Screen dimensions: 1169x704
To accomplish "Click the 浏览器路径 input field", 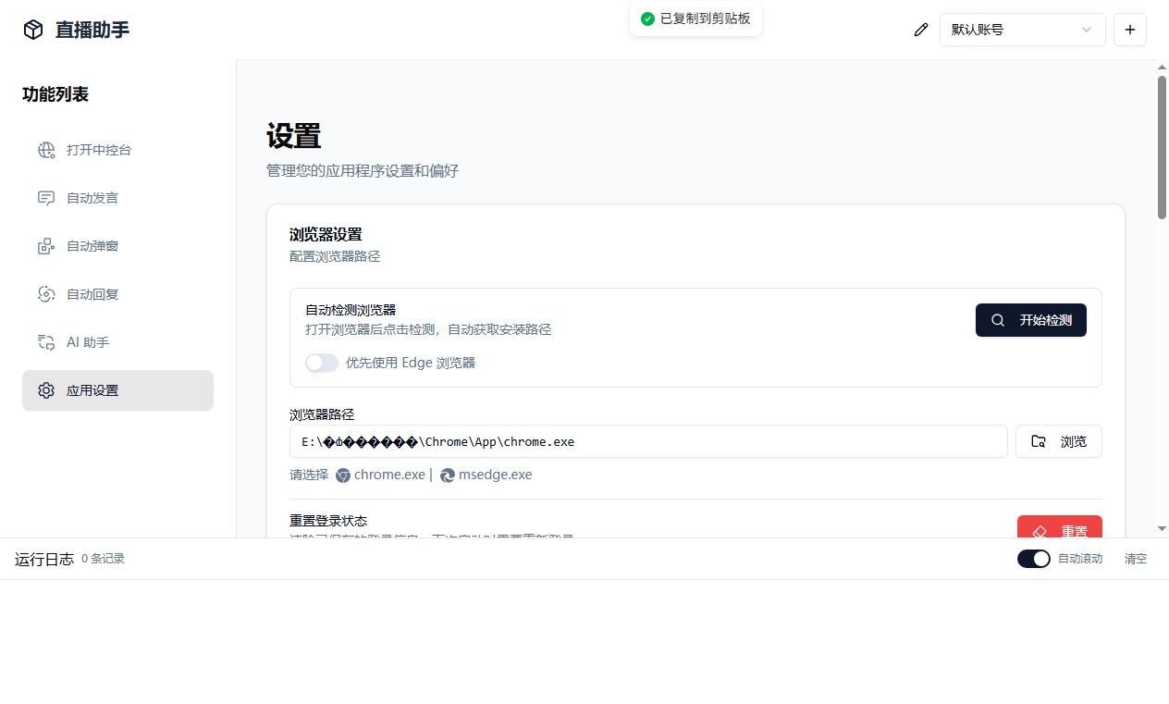I will (648, 441).
